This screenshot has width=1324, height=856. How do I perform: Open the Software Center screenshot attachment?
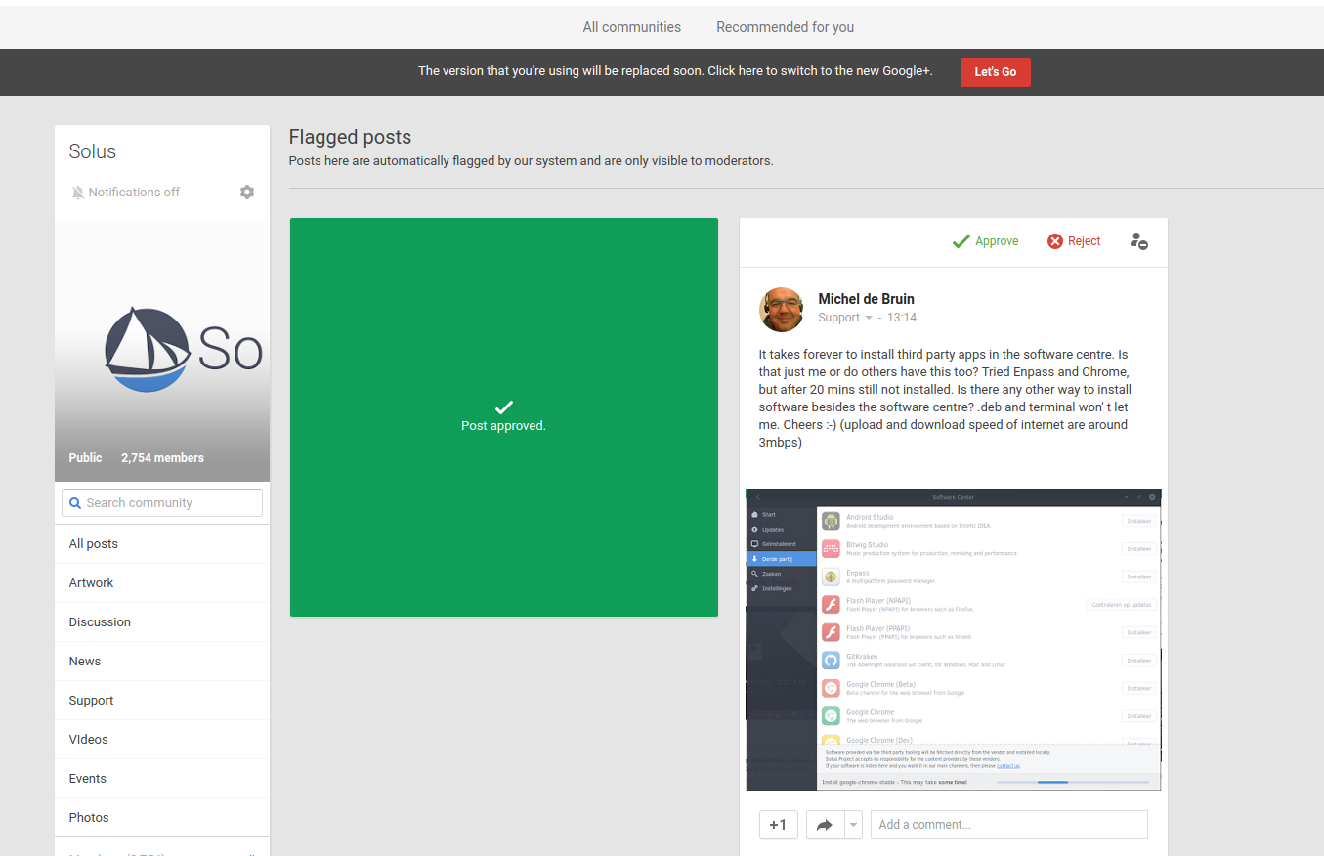[x=954, y=639]
